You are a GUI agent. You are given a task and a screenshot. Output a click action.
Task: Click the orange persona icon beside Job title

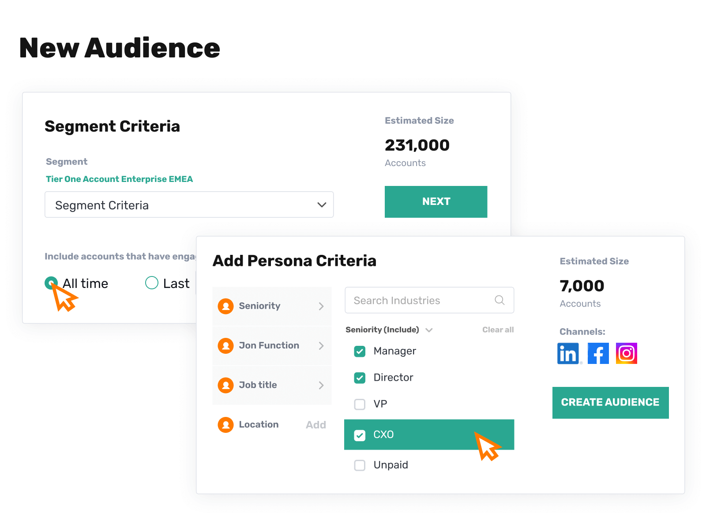pyautogui.click(x=225, y=385)
